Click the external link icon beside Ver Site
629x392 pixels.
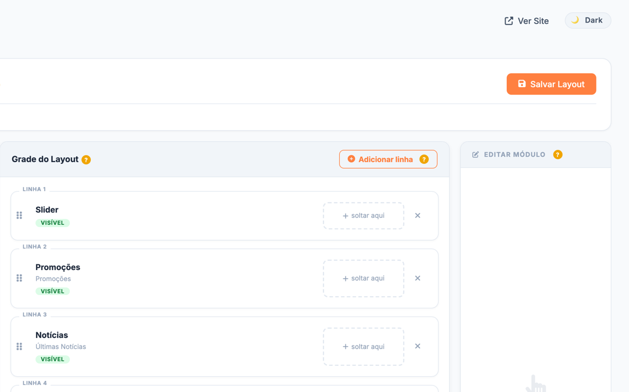[x=509, y=21]
